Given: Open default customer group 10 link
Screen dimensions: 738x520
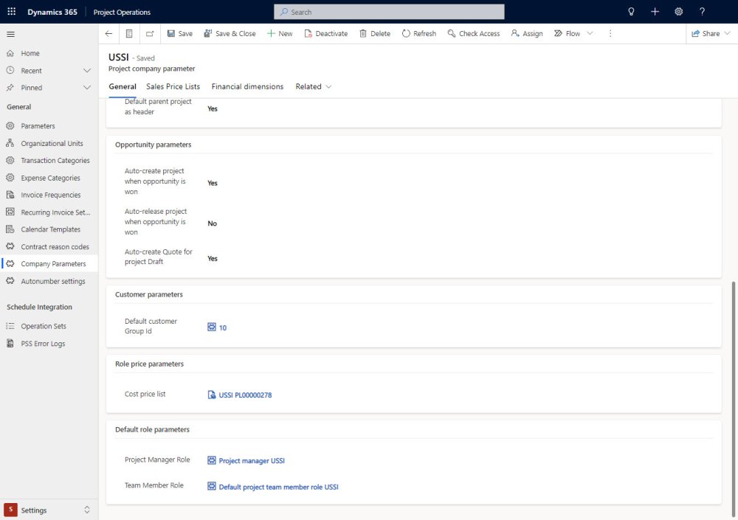Looking at the screenshot, I should pyautogui.click(x=222, y=327).
